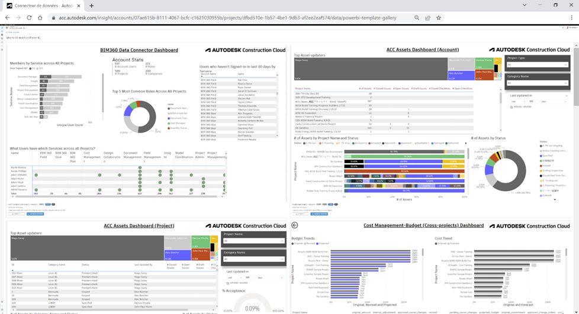Open the Last period dropdown, Account dashboard
Image resolution: width=579 pixels, height=314 pixels.
[517, 102]
